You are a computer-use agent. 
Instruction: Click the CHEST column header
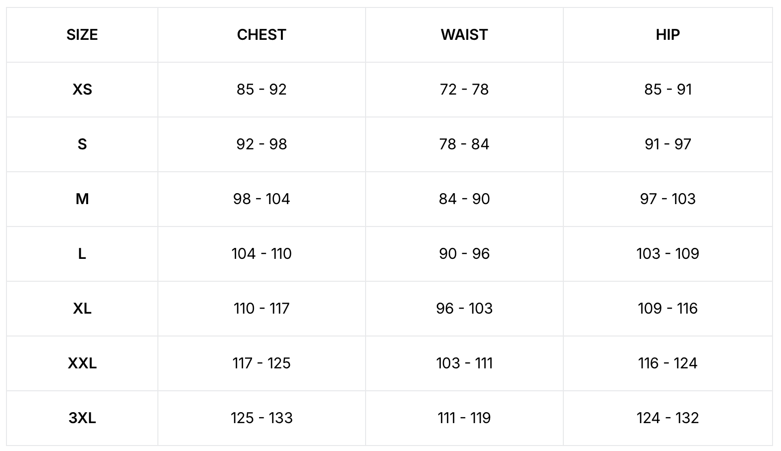[x=261, y=35]
